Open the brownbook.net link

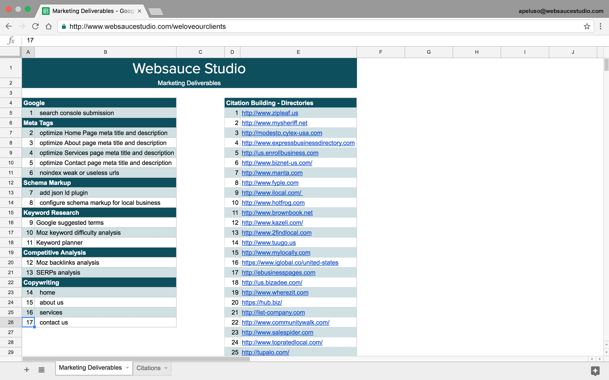[x=277, y=213]
